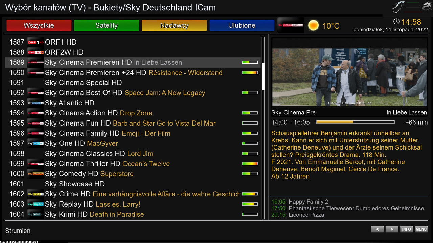This screenshot has width=433, height=243.
Task: Click the ORF1 HD channel logo
Action: [x=36, y=42]
